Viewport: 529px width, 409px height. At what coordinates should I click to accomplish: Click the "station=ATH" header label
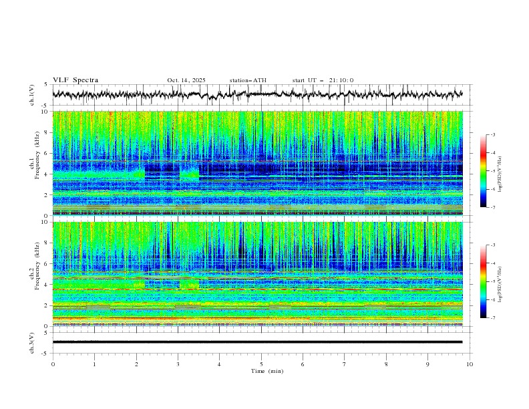pos(248,80)
